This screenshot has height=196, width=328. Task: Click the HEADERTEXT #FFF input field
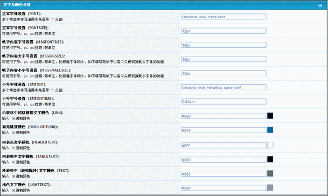point(224,146)
